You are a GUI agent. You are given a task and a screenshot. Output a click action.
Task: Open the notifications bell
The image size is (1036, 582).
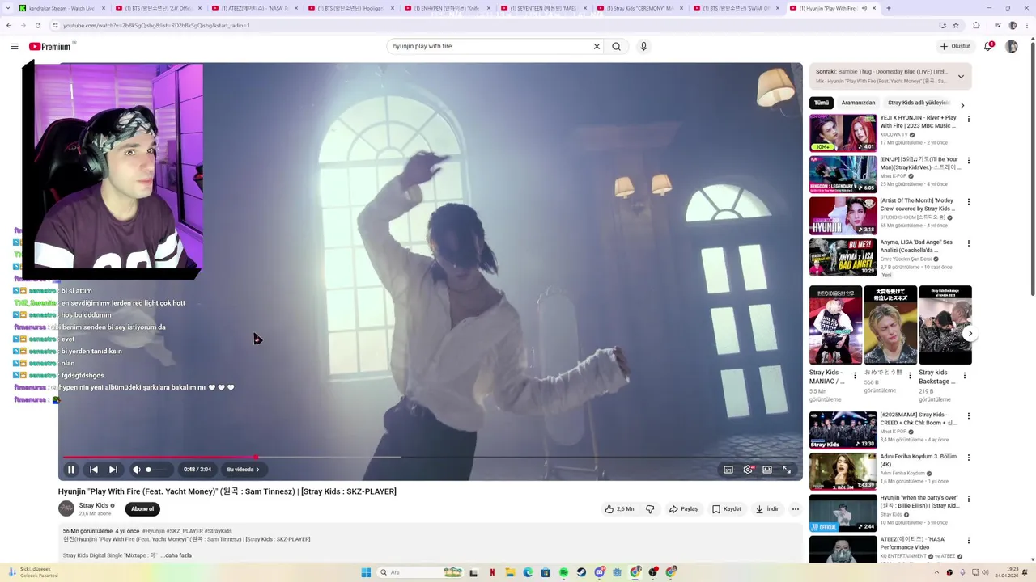988,46
